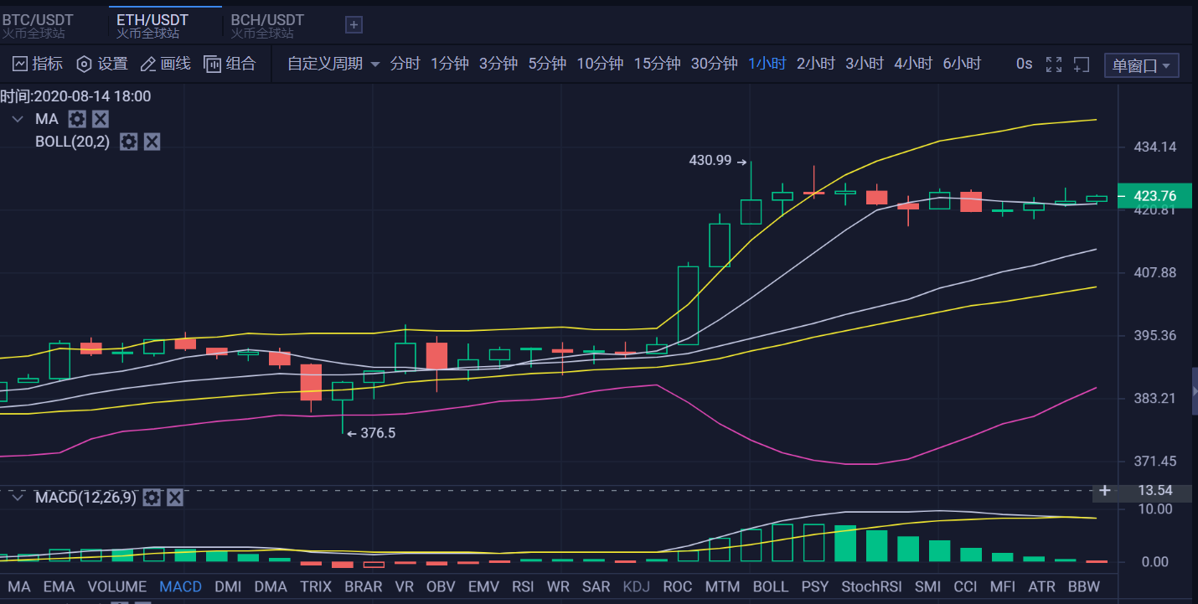1198x604 pixels.
Task: Click the window layout icon beside fullscreen
Action: pyautogui.click(x=1082, y=65)
